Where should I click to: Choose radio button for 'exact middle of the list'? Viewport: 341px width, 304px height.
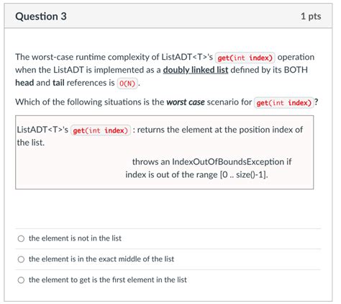click(x=21, y=259)
